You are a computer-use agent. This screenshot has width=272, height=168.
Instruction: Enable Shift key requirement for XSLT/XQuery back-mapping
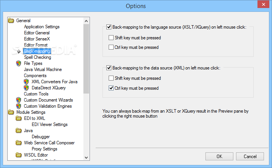point(111,37)
